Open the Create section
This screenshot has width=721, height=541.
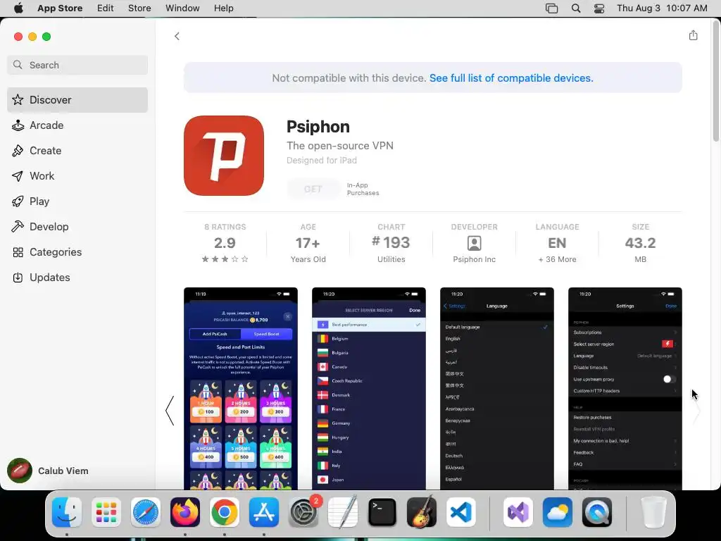[x=77, y=151]
